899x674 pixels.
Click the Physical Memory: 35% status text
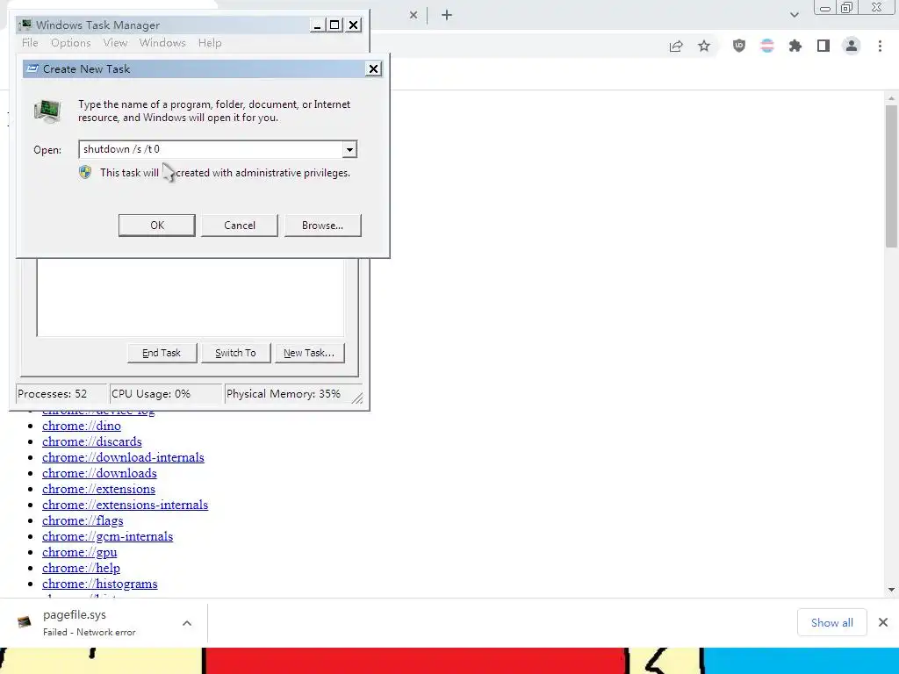(x=284, y=394)
